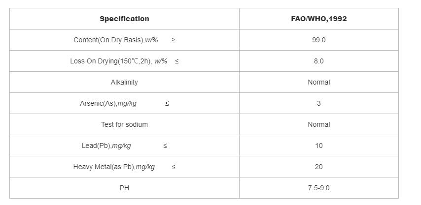This screenshot has height=205, width=421.
Task: Click the ≤ symbol in Arsenic row
Action: 167,103
